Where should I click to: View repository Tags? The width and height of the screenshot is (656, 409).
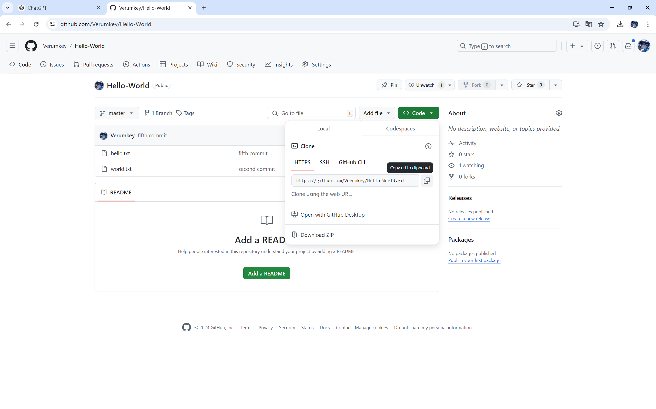[x=185, y=113]
